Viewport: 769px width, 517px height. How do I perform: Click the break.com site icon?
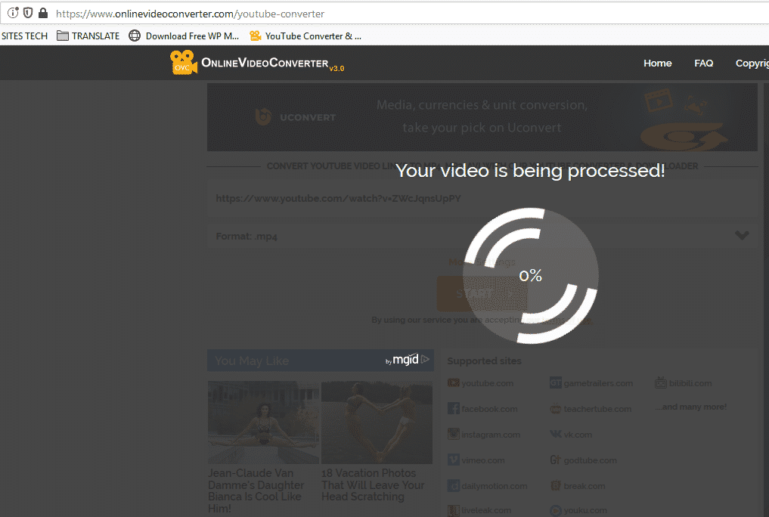click(x=555, y=486)
